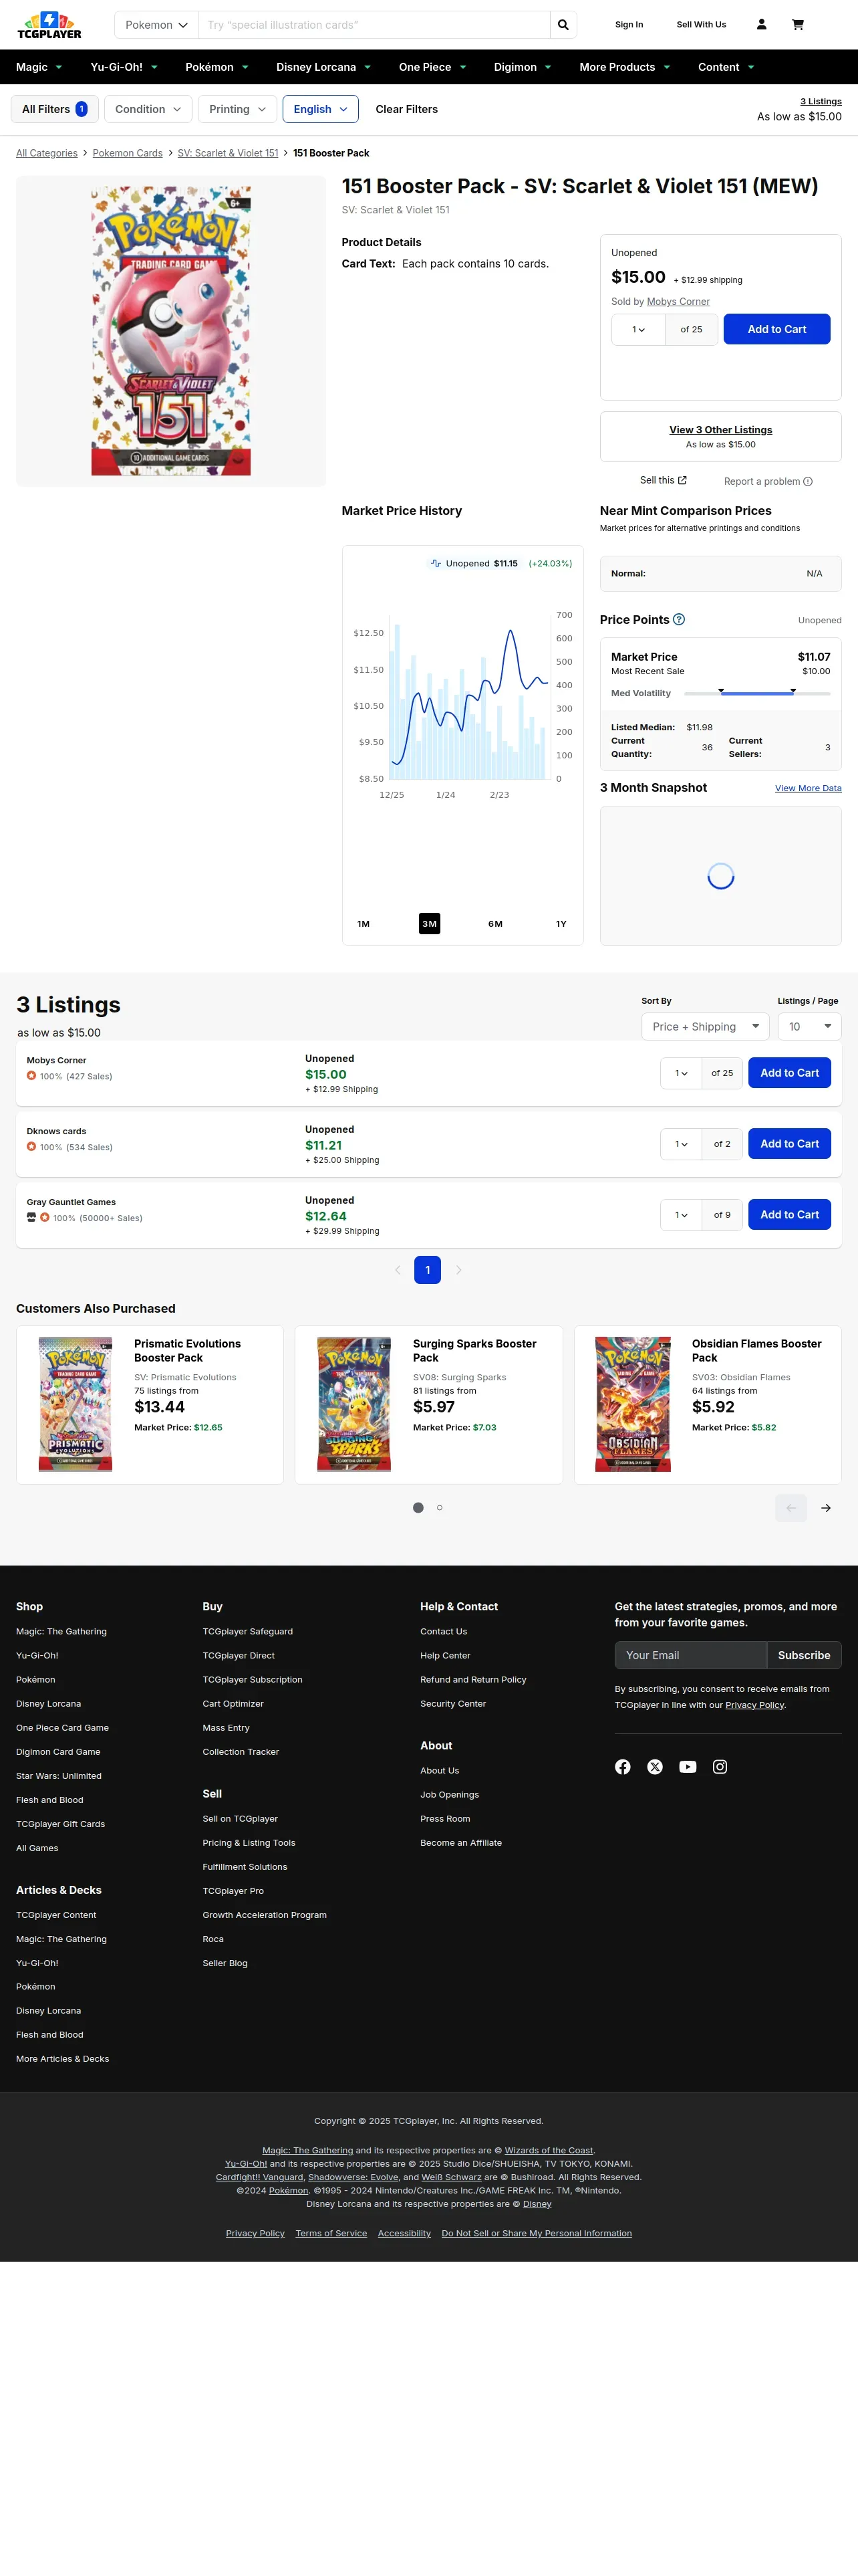
Task: Click Clear Filters
Action: tap(406, 109)
